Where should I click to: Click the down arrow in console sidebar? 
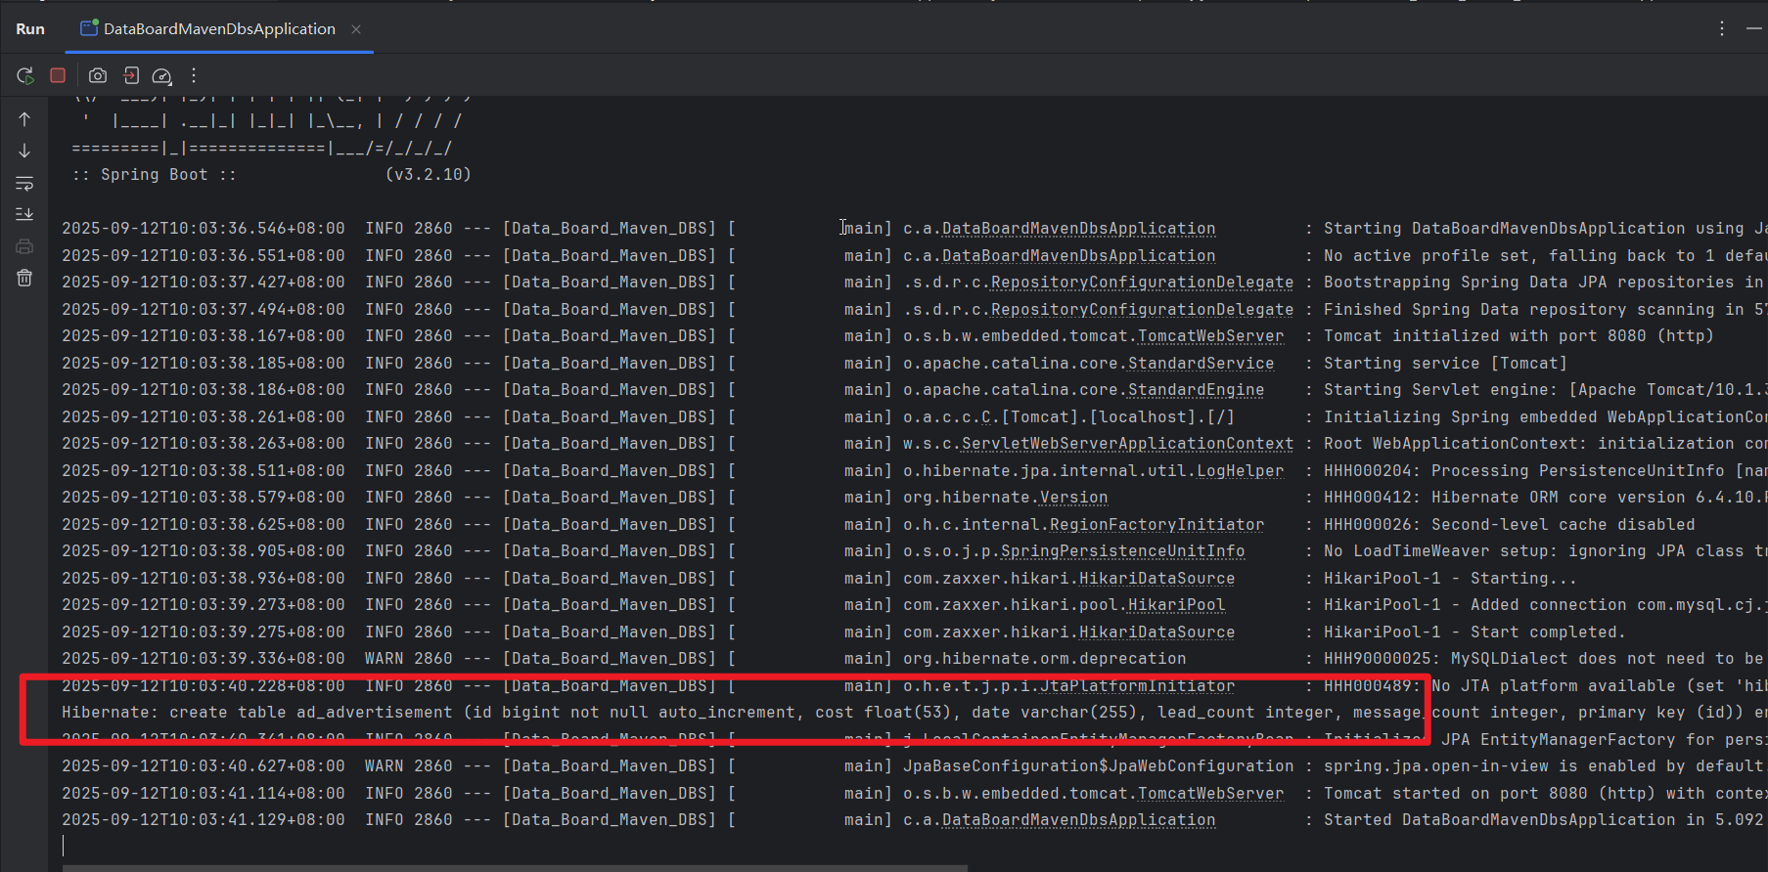click(24, 151)
